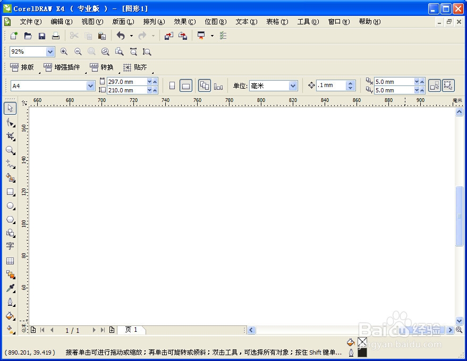Viewport: 467px width, 361px height.
Task: Open the 编辑(E) menu
Action: (x=61, y=22)
